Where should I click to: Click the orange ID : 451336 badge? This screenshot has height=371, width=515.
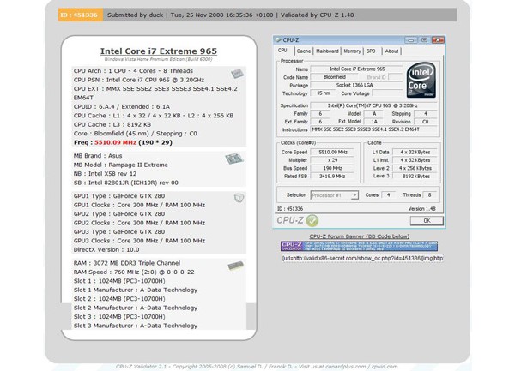point(81,15)
